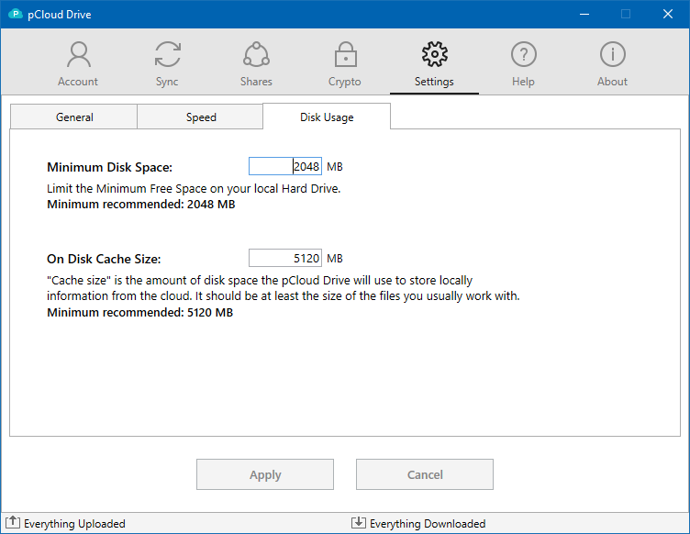690x534 pixels.
Task: Click the download status icon
Action: pyautogui.click(x=358, y=522)
